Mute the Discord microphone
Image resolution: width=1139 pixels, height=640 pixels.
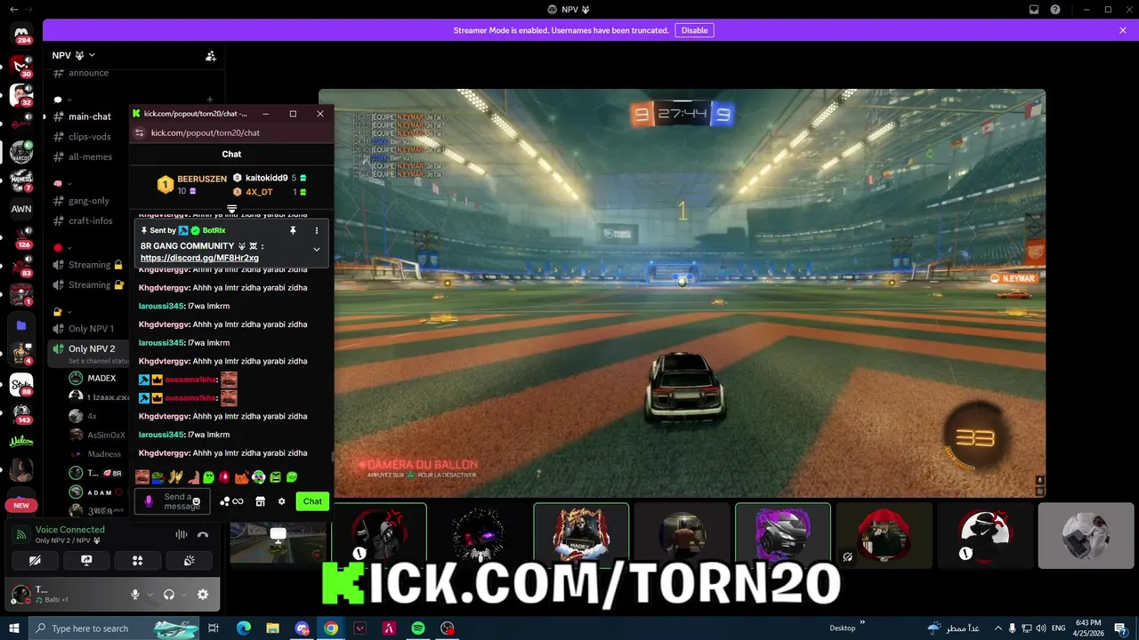[135, 595]
